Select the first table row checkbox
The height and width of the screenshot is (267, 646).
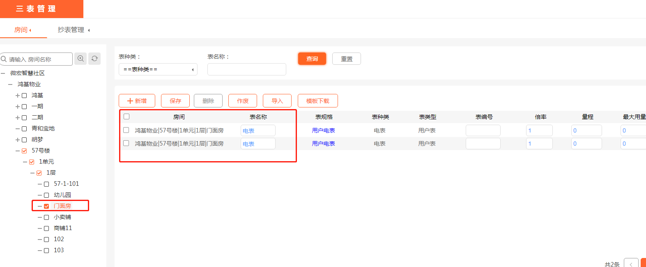click(126, 130)
